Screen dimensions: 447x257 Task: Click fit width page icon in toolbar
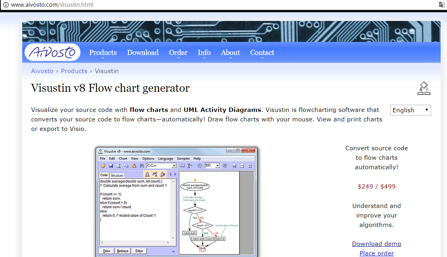242,166
